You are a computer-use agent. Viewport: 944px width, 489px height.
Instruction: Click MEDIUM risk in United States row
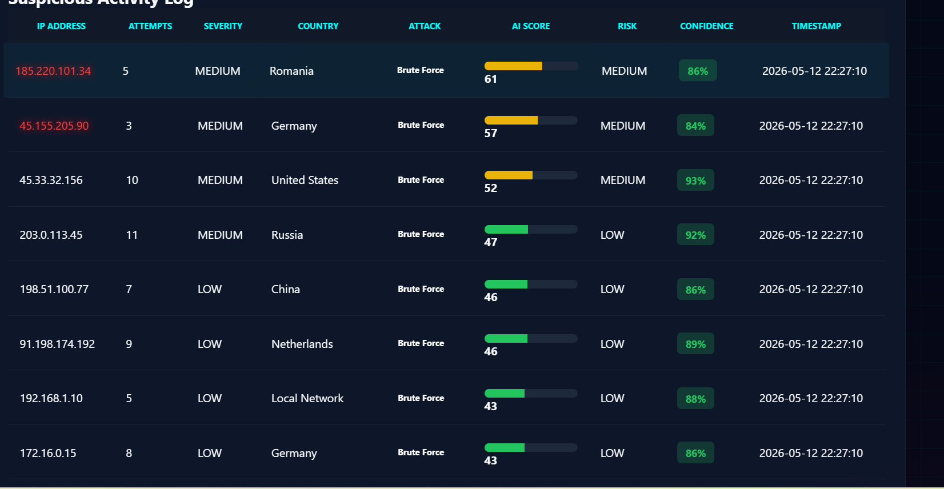pos(623,180)
